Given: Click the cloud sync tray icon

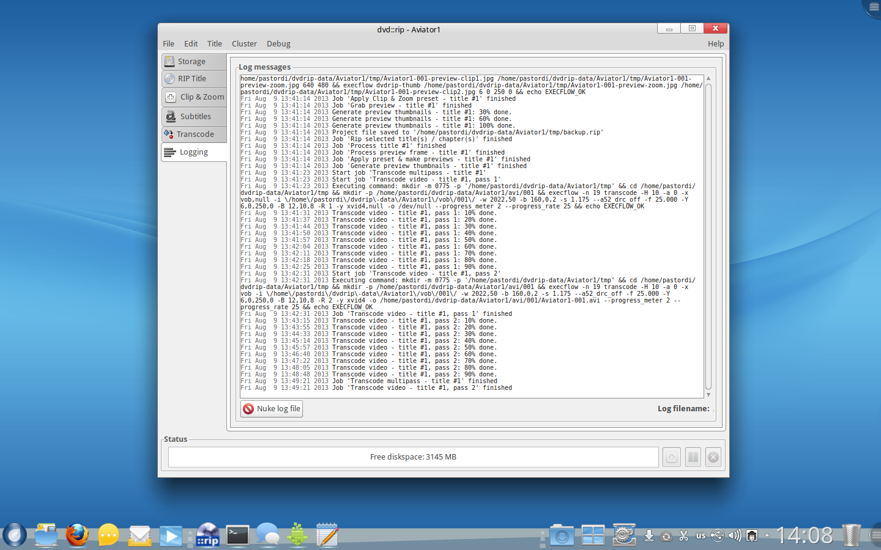Looking at the screenshot, I should pos(667,537).
